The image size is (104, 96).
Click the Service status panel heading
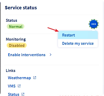[x=21, y=8]
